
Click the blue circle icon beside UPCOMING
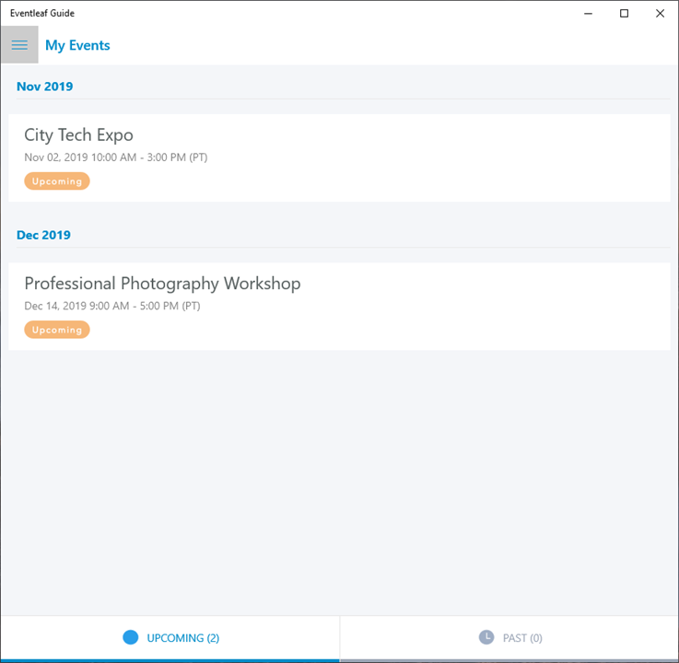point(130,637)
